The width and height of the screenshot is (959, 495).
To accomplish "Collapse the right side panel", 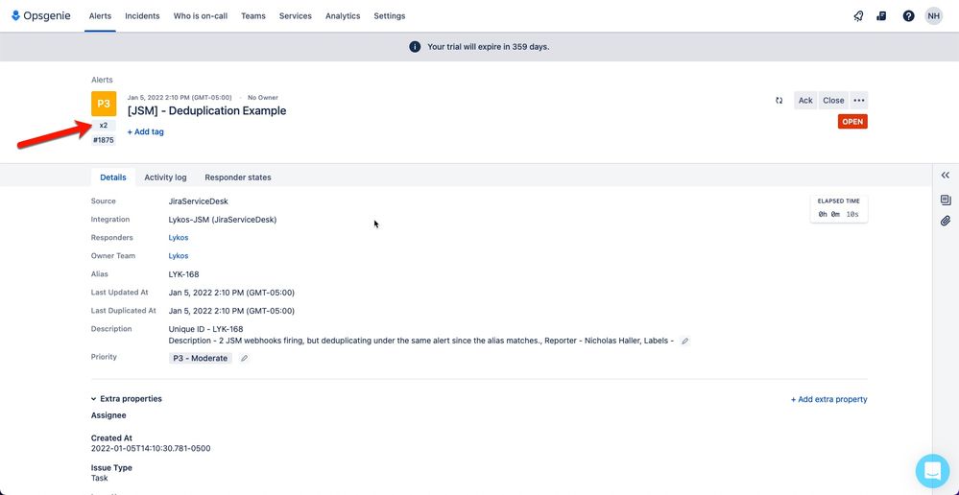I will (x=945, y=176).
